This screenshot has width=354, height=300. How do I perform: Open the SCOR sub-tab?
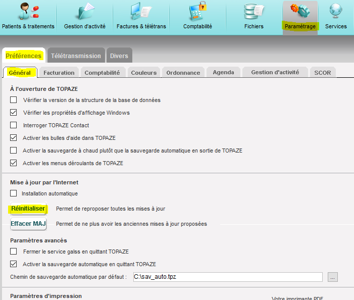point(323,73)
